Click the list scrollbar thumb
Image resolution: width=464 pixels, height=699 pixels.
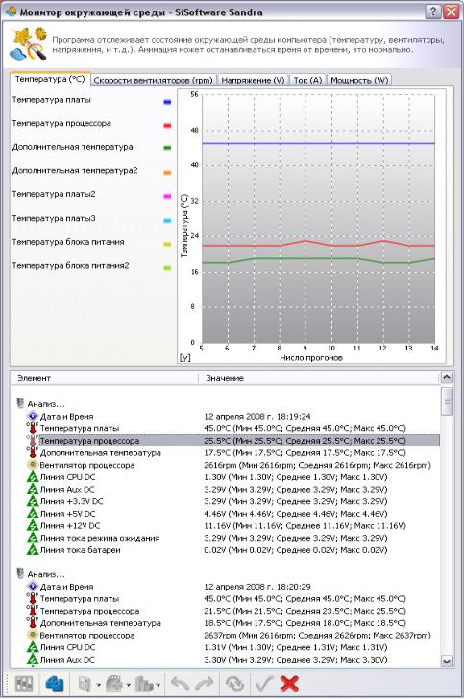tap(447, 401)
